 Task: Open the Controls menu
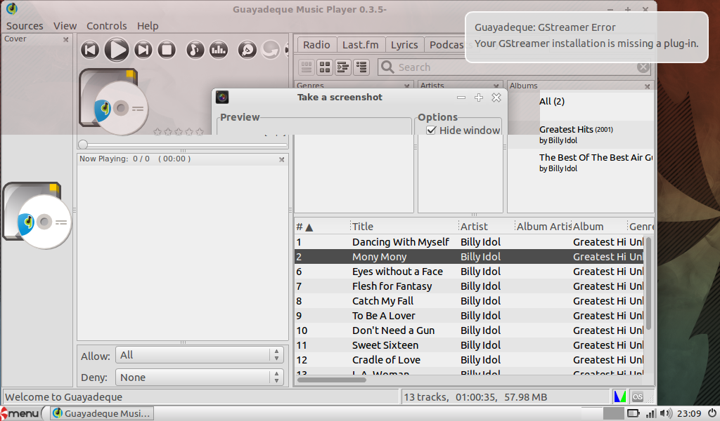click(107, 26)
